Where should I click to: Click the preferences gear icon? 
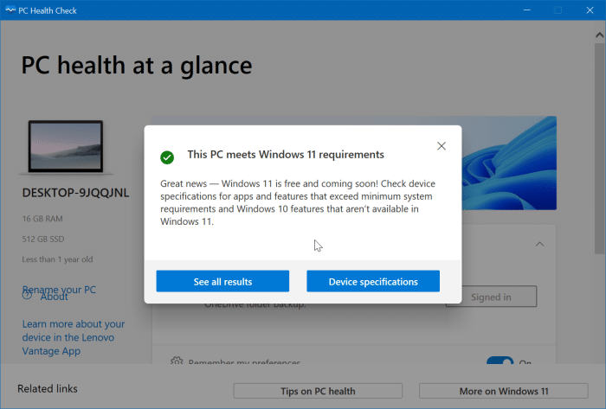click(177, 361)
